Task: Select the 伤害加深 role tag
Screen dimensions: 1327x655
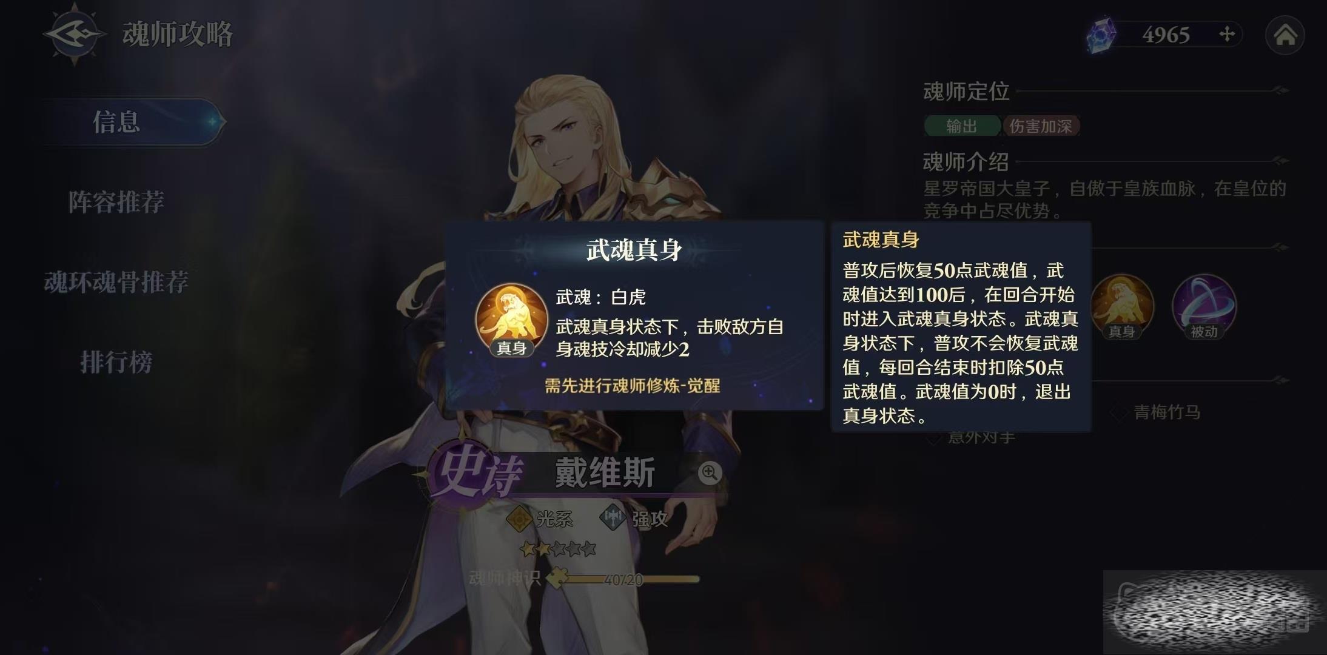Action: 1041,126
